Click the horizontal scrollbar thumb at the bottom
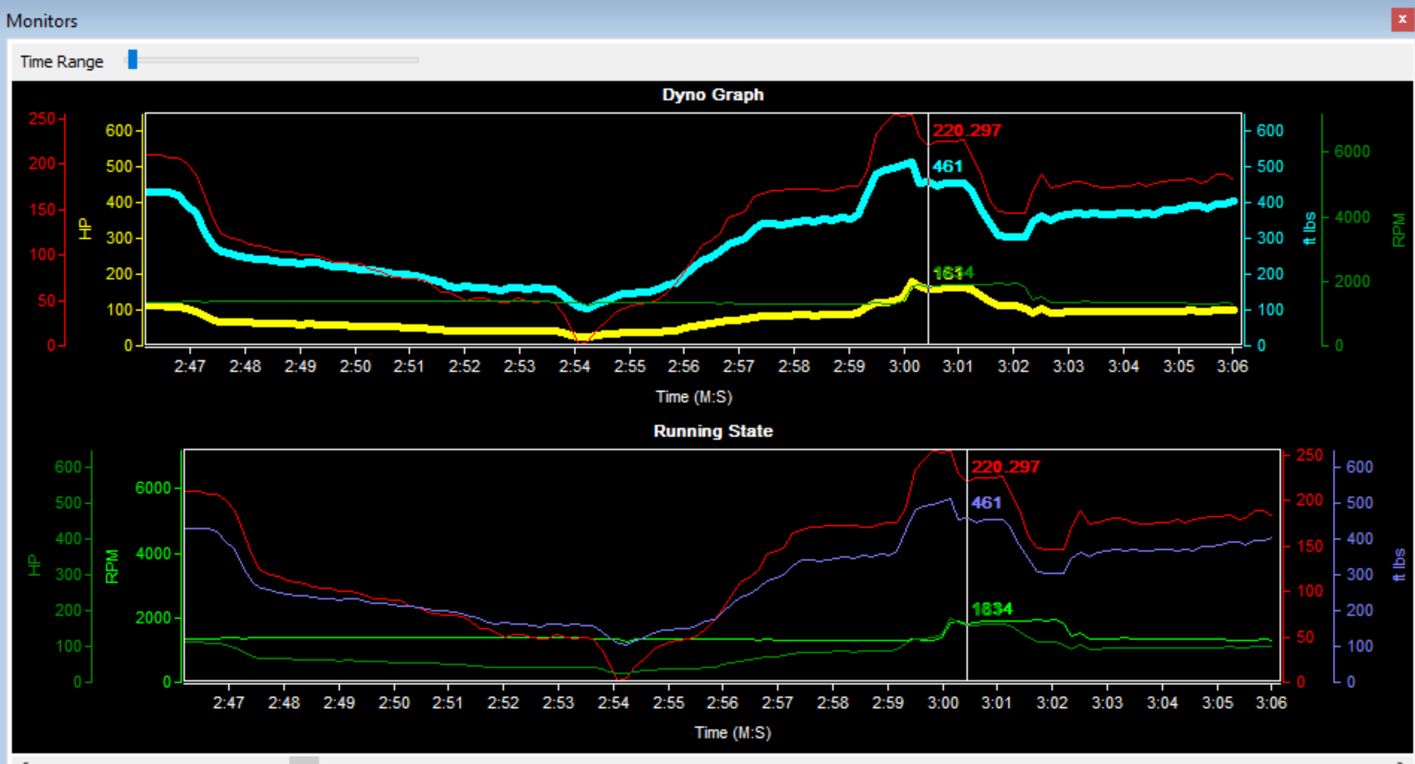1415x764 pixels. 304,760
